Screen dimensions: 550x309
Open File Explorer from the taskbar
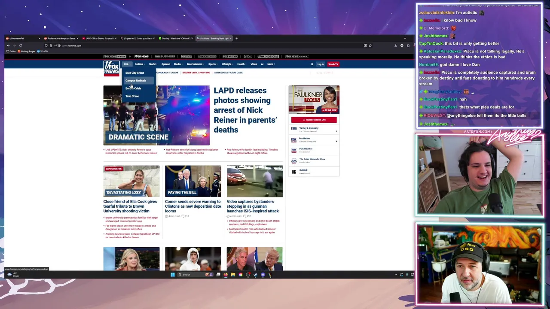[233, 275]
